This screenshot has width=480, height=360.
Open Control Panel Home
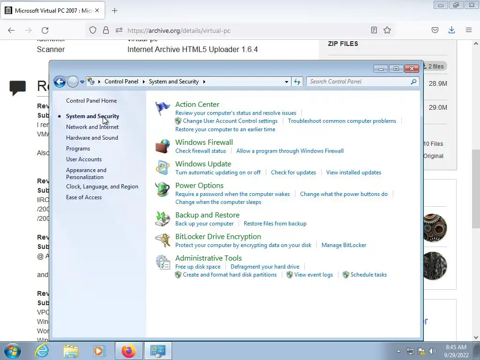pyautogui.click(x=91, y=101)
